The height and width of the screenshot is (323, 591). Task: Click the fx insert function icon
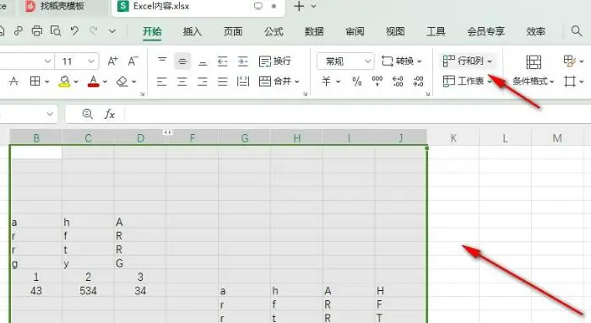tap(110, 114)
